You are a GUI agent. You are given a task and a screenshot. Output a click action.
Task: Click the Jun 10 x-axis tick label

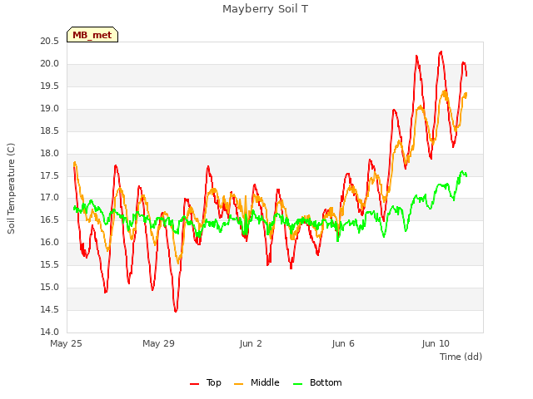pyautogui.click(x=436, y=343)
